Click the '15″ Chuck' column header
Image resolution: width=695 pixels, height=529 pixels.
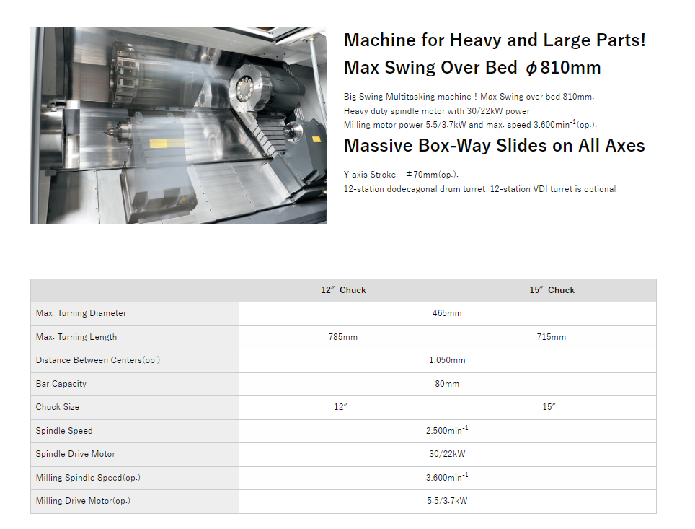[552, 290]
